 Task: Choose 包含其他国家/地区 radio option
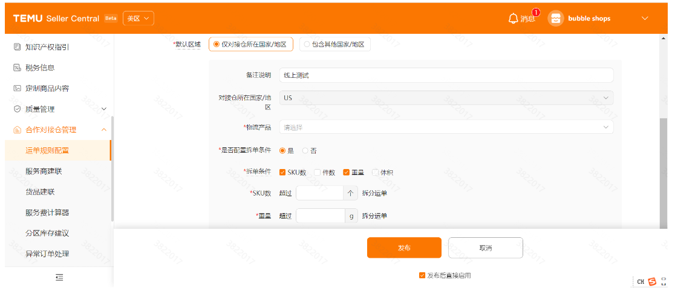(307, 44)
